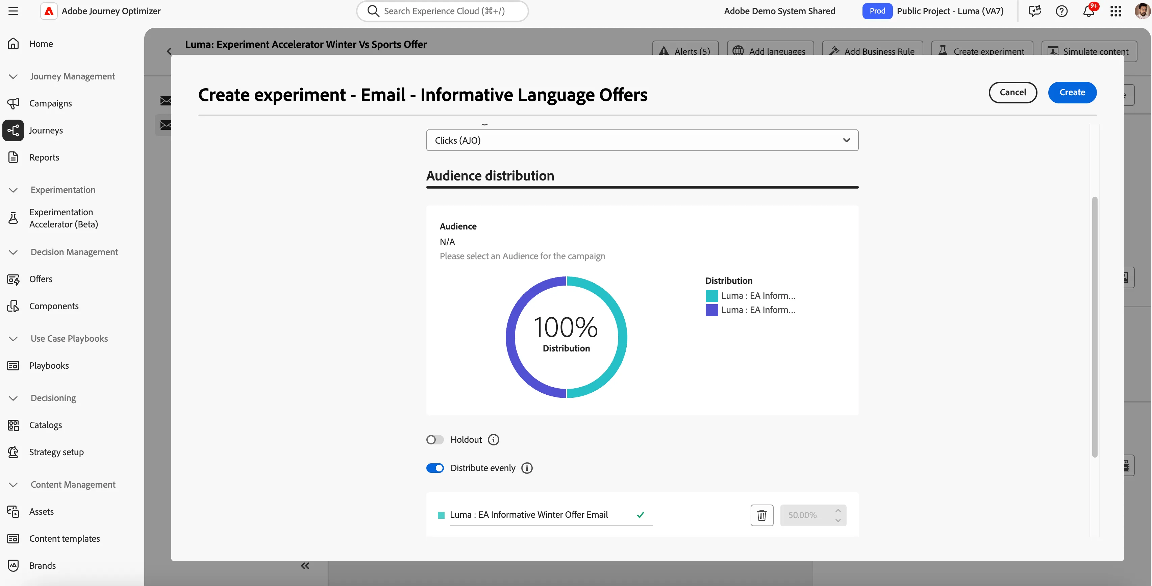Viewport: 1152px width, 586px height.
Task: Open the Offers menu item
Action: point(41,279)
